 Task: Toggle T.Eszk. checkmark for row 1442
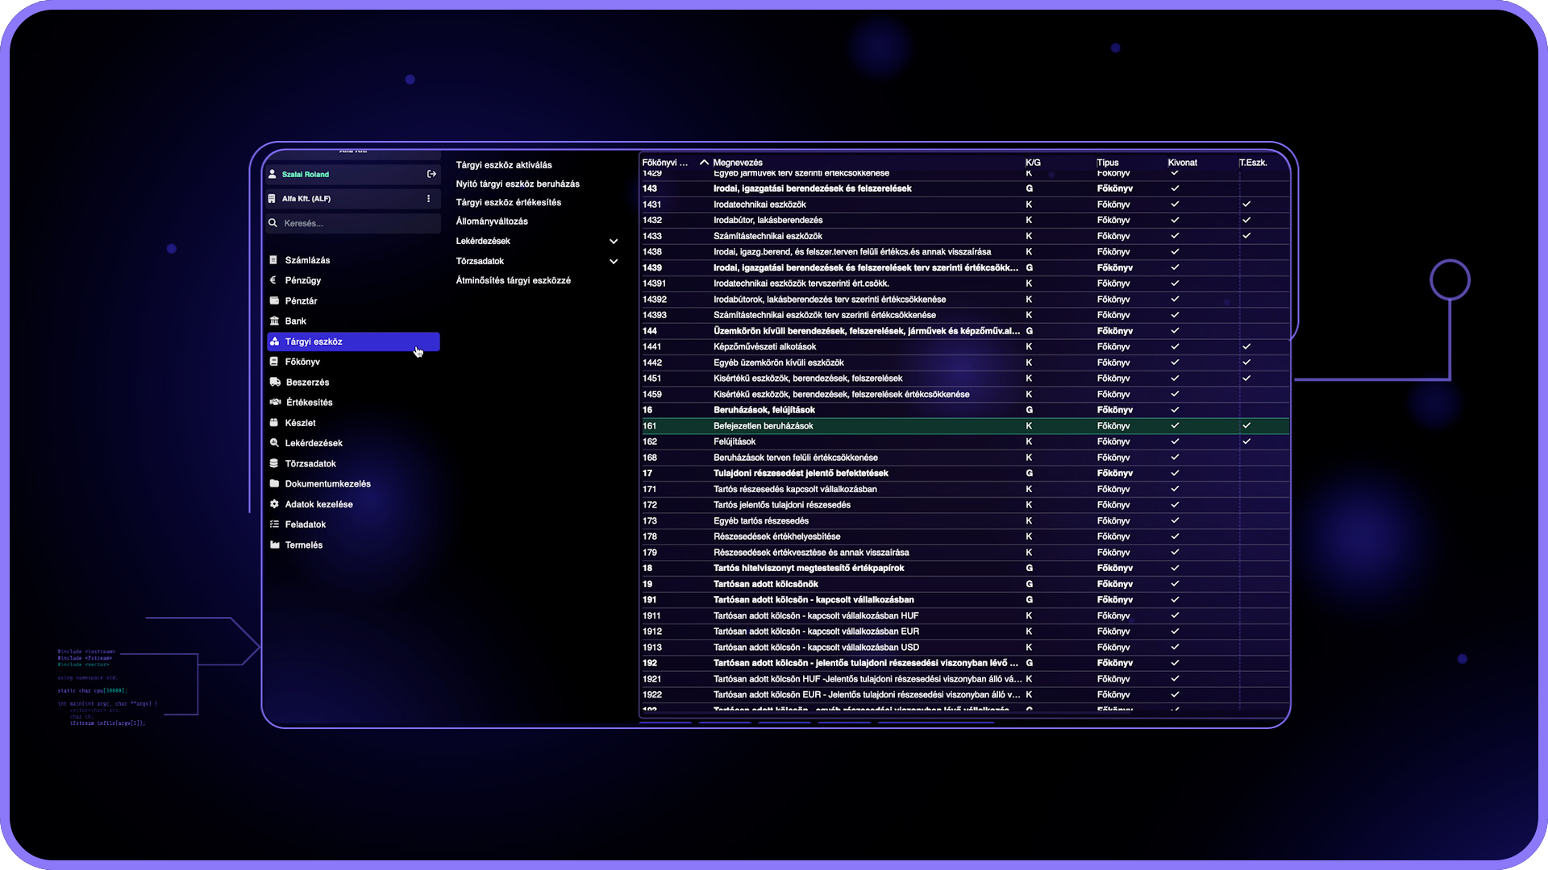click(x=1246, y=362)
